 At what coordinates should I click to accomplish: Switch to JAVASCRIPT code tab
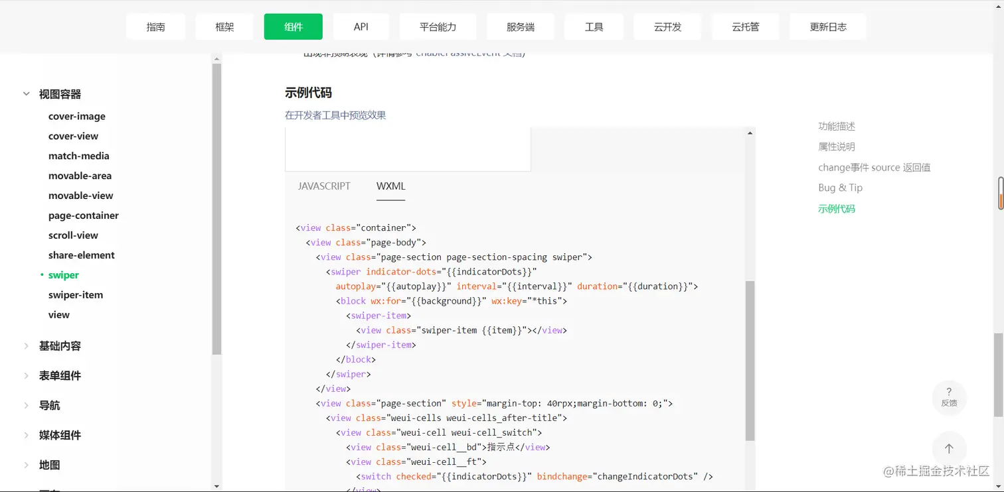(x=324, y=186)
